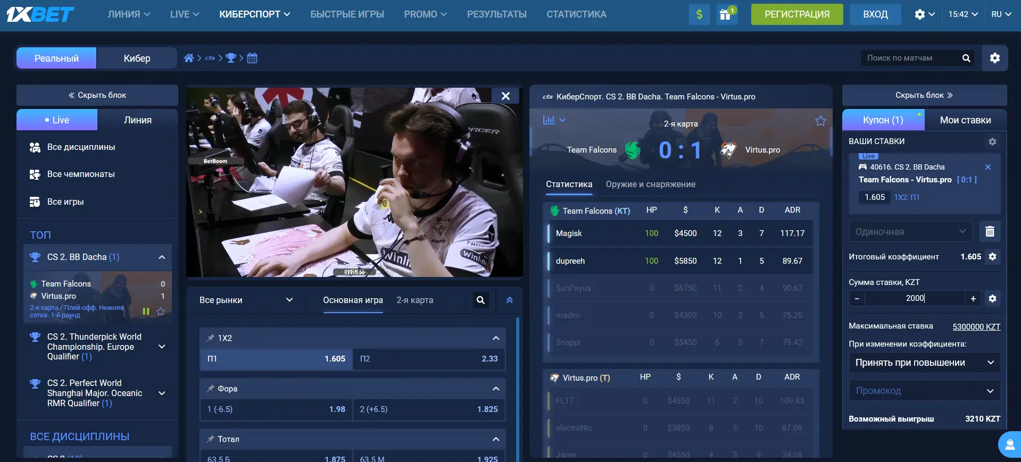The width and height of the screenshot is (1021, 462).
Task: Expand CS 2. Perfect World Shanghai Major
Action: tap(162, 393)
